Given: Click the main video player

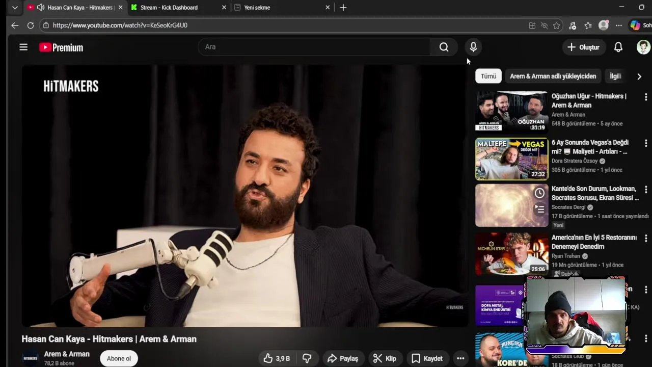Looking at the screenshot, I should click(x=244, y=196).
